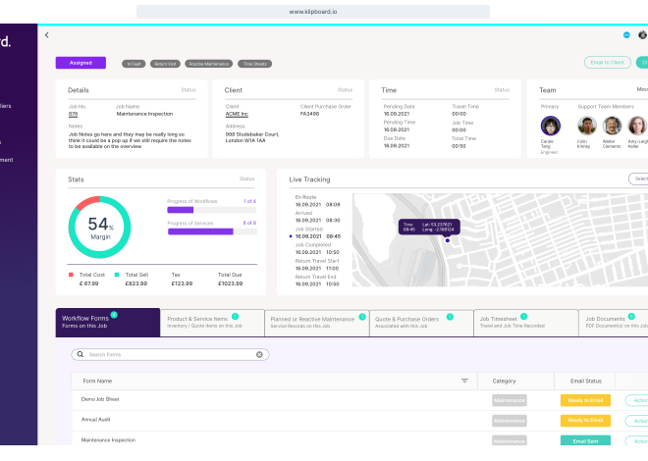The height and width of the screenshot is (461, 648).
Task: Click the badge on Quote & Purchase Orders tab
Action: pyautogui.click(x=450, y=317)
